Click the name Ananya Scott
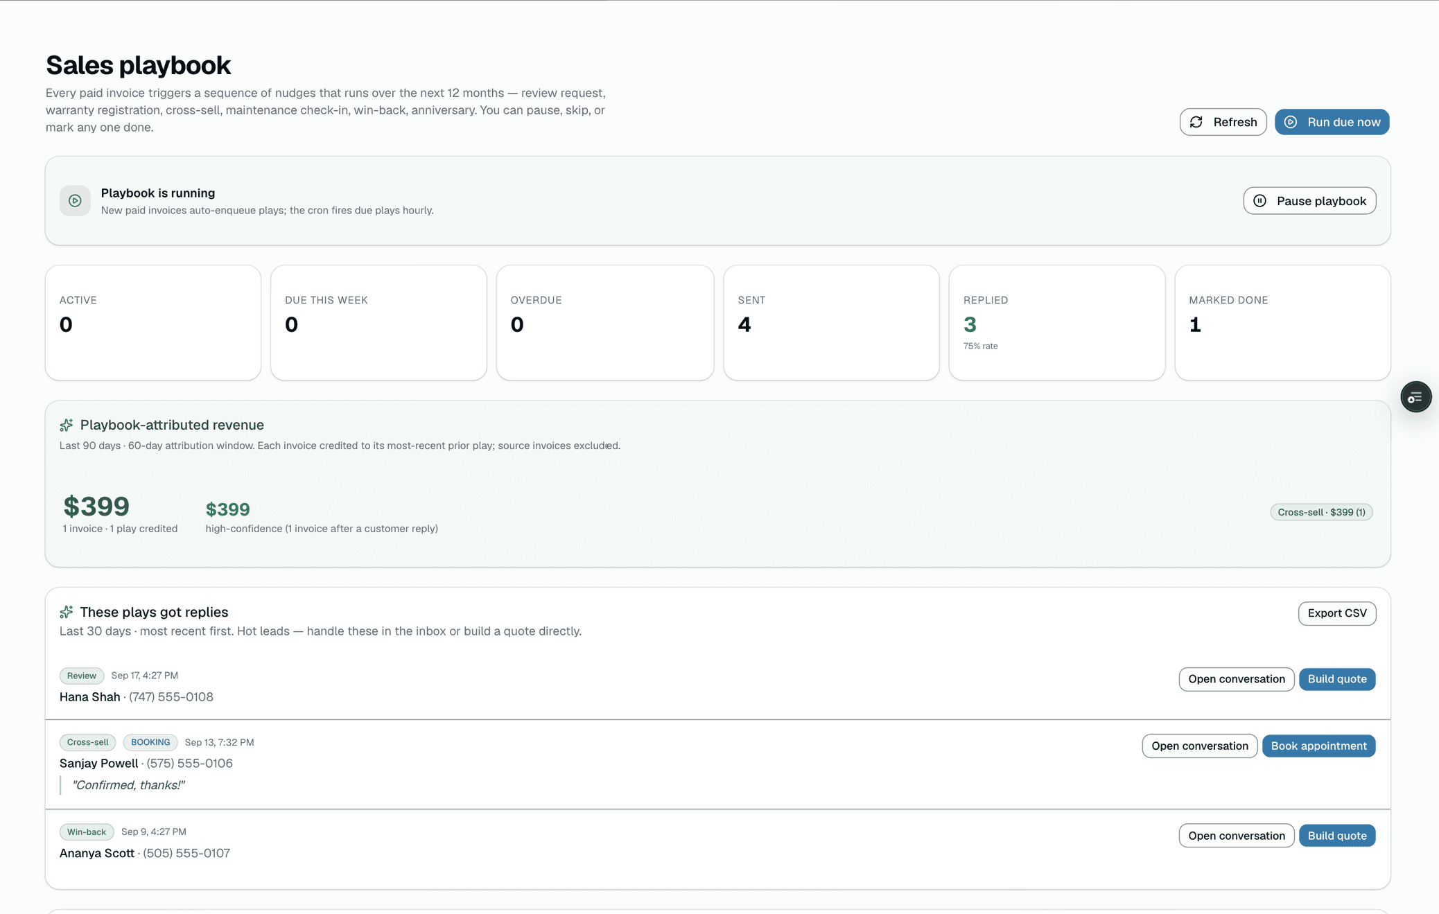Viewport: 1439px width, 914px height. pyautogui.click(x=97, y=854)
